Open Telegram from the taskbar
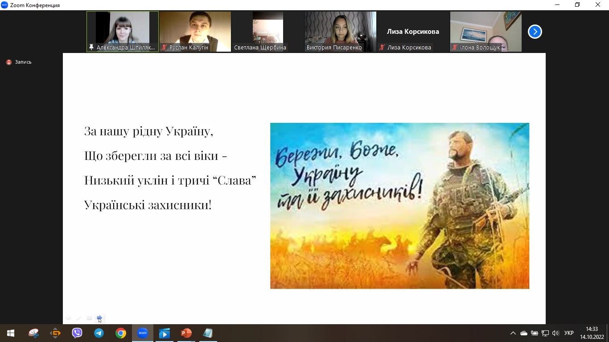Viewport: 609px width, 342px height. pos(99,333)
